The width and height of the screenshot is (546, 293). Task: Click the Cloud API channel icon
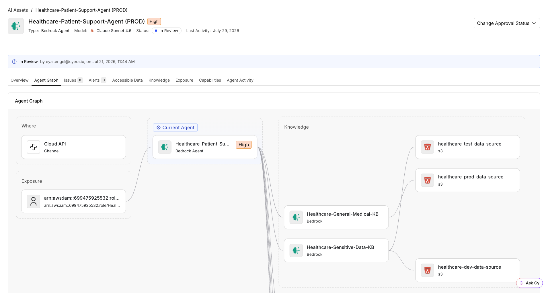(x=34, y=147)
